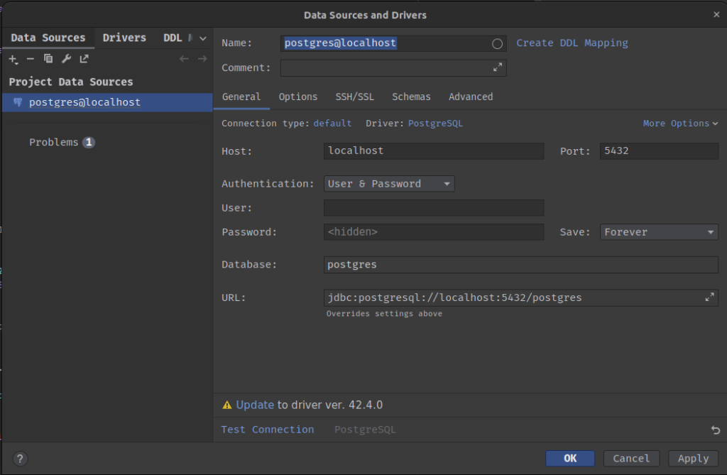727x475 pixels.
Task: Click the Host field with localhost
Action: (x=434, y=151)
